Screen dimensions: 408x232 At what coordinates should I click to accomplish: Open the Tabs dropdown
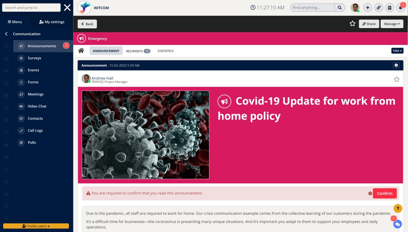397,50
